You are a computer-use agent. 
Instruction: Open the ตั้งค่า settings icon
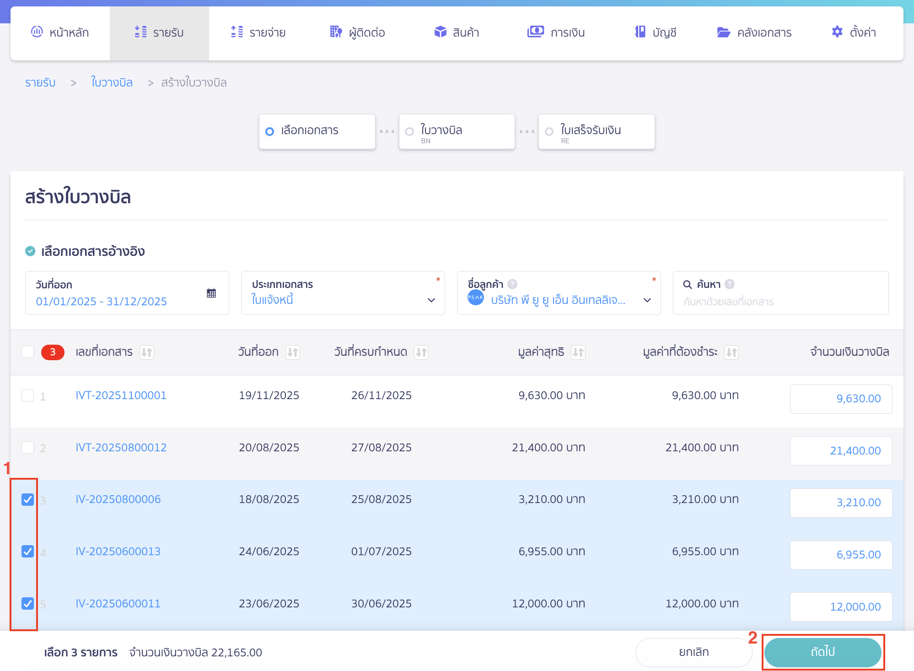(837, 32)
